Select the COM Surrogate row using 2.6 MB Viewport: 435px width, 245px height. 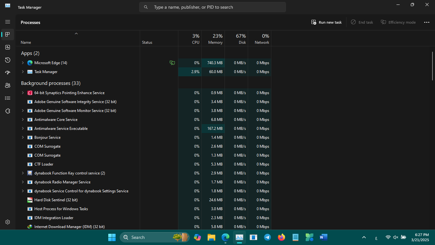pyautogui.click(x=143, y=146)
